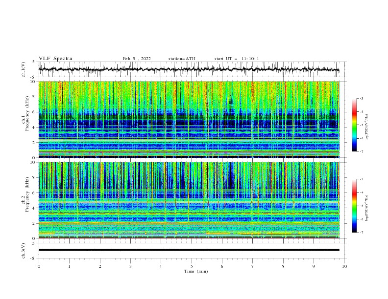Viewport: 388px width, 299px height.
Task: Click the "8" tick on the time axis
Action: click(283, 266)
